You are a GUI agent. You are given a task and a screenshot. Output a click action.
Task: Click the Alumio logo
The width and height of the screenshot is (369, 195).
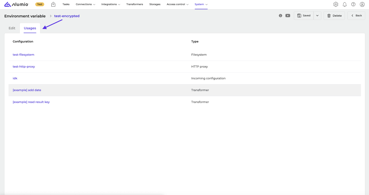point(16,4)
